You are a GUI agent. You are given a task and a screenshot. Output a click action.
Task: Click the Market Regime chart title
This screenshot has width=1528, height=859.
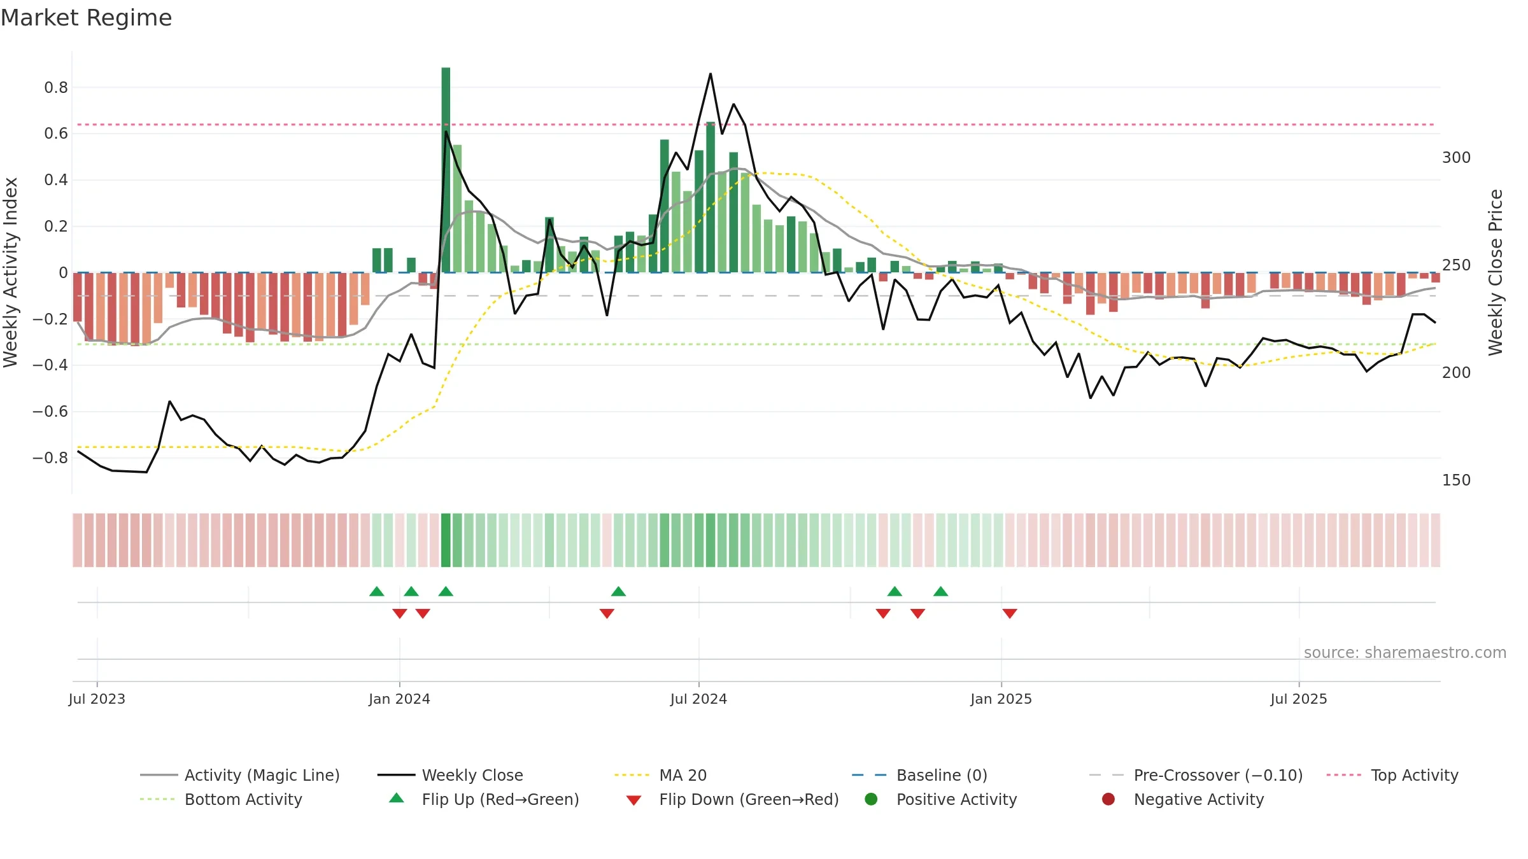(86, 18)
